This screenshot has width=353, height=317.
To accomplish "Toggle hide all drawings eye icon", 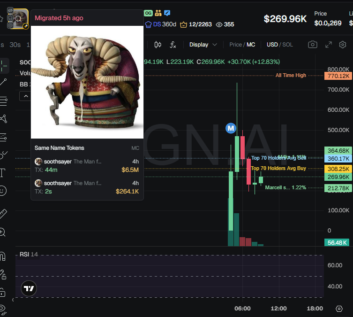I will (x=3, y=309).
